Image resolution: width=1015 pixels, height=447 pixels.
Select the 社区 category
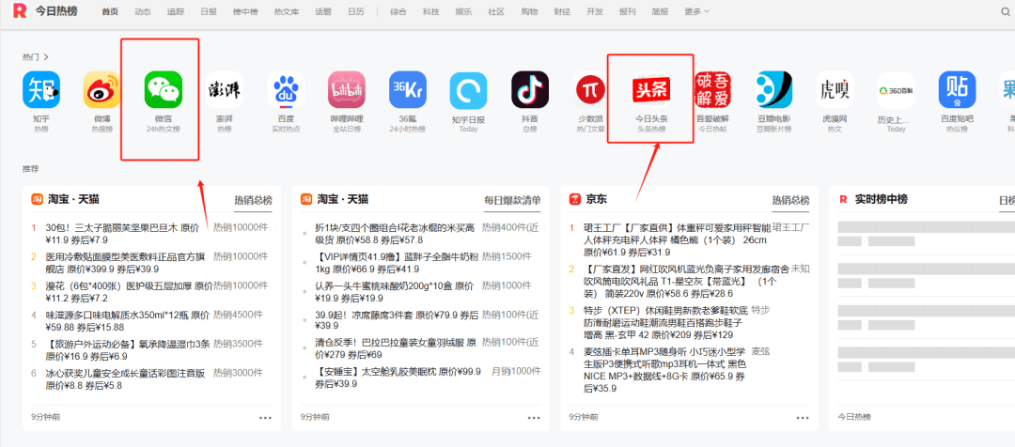click(496, 11)
